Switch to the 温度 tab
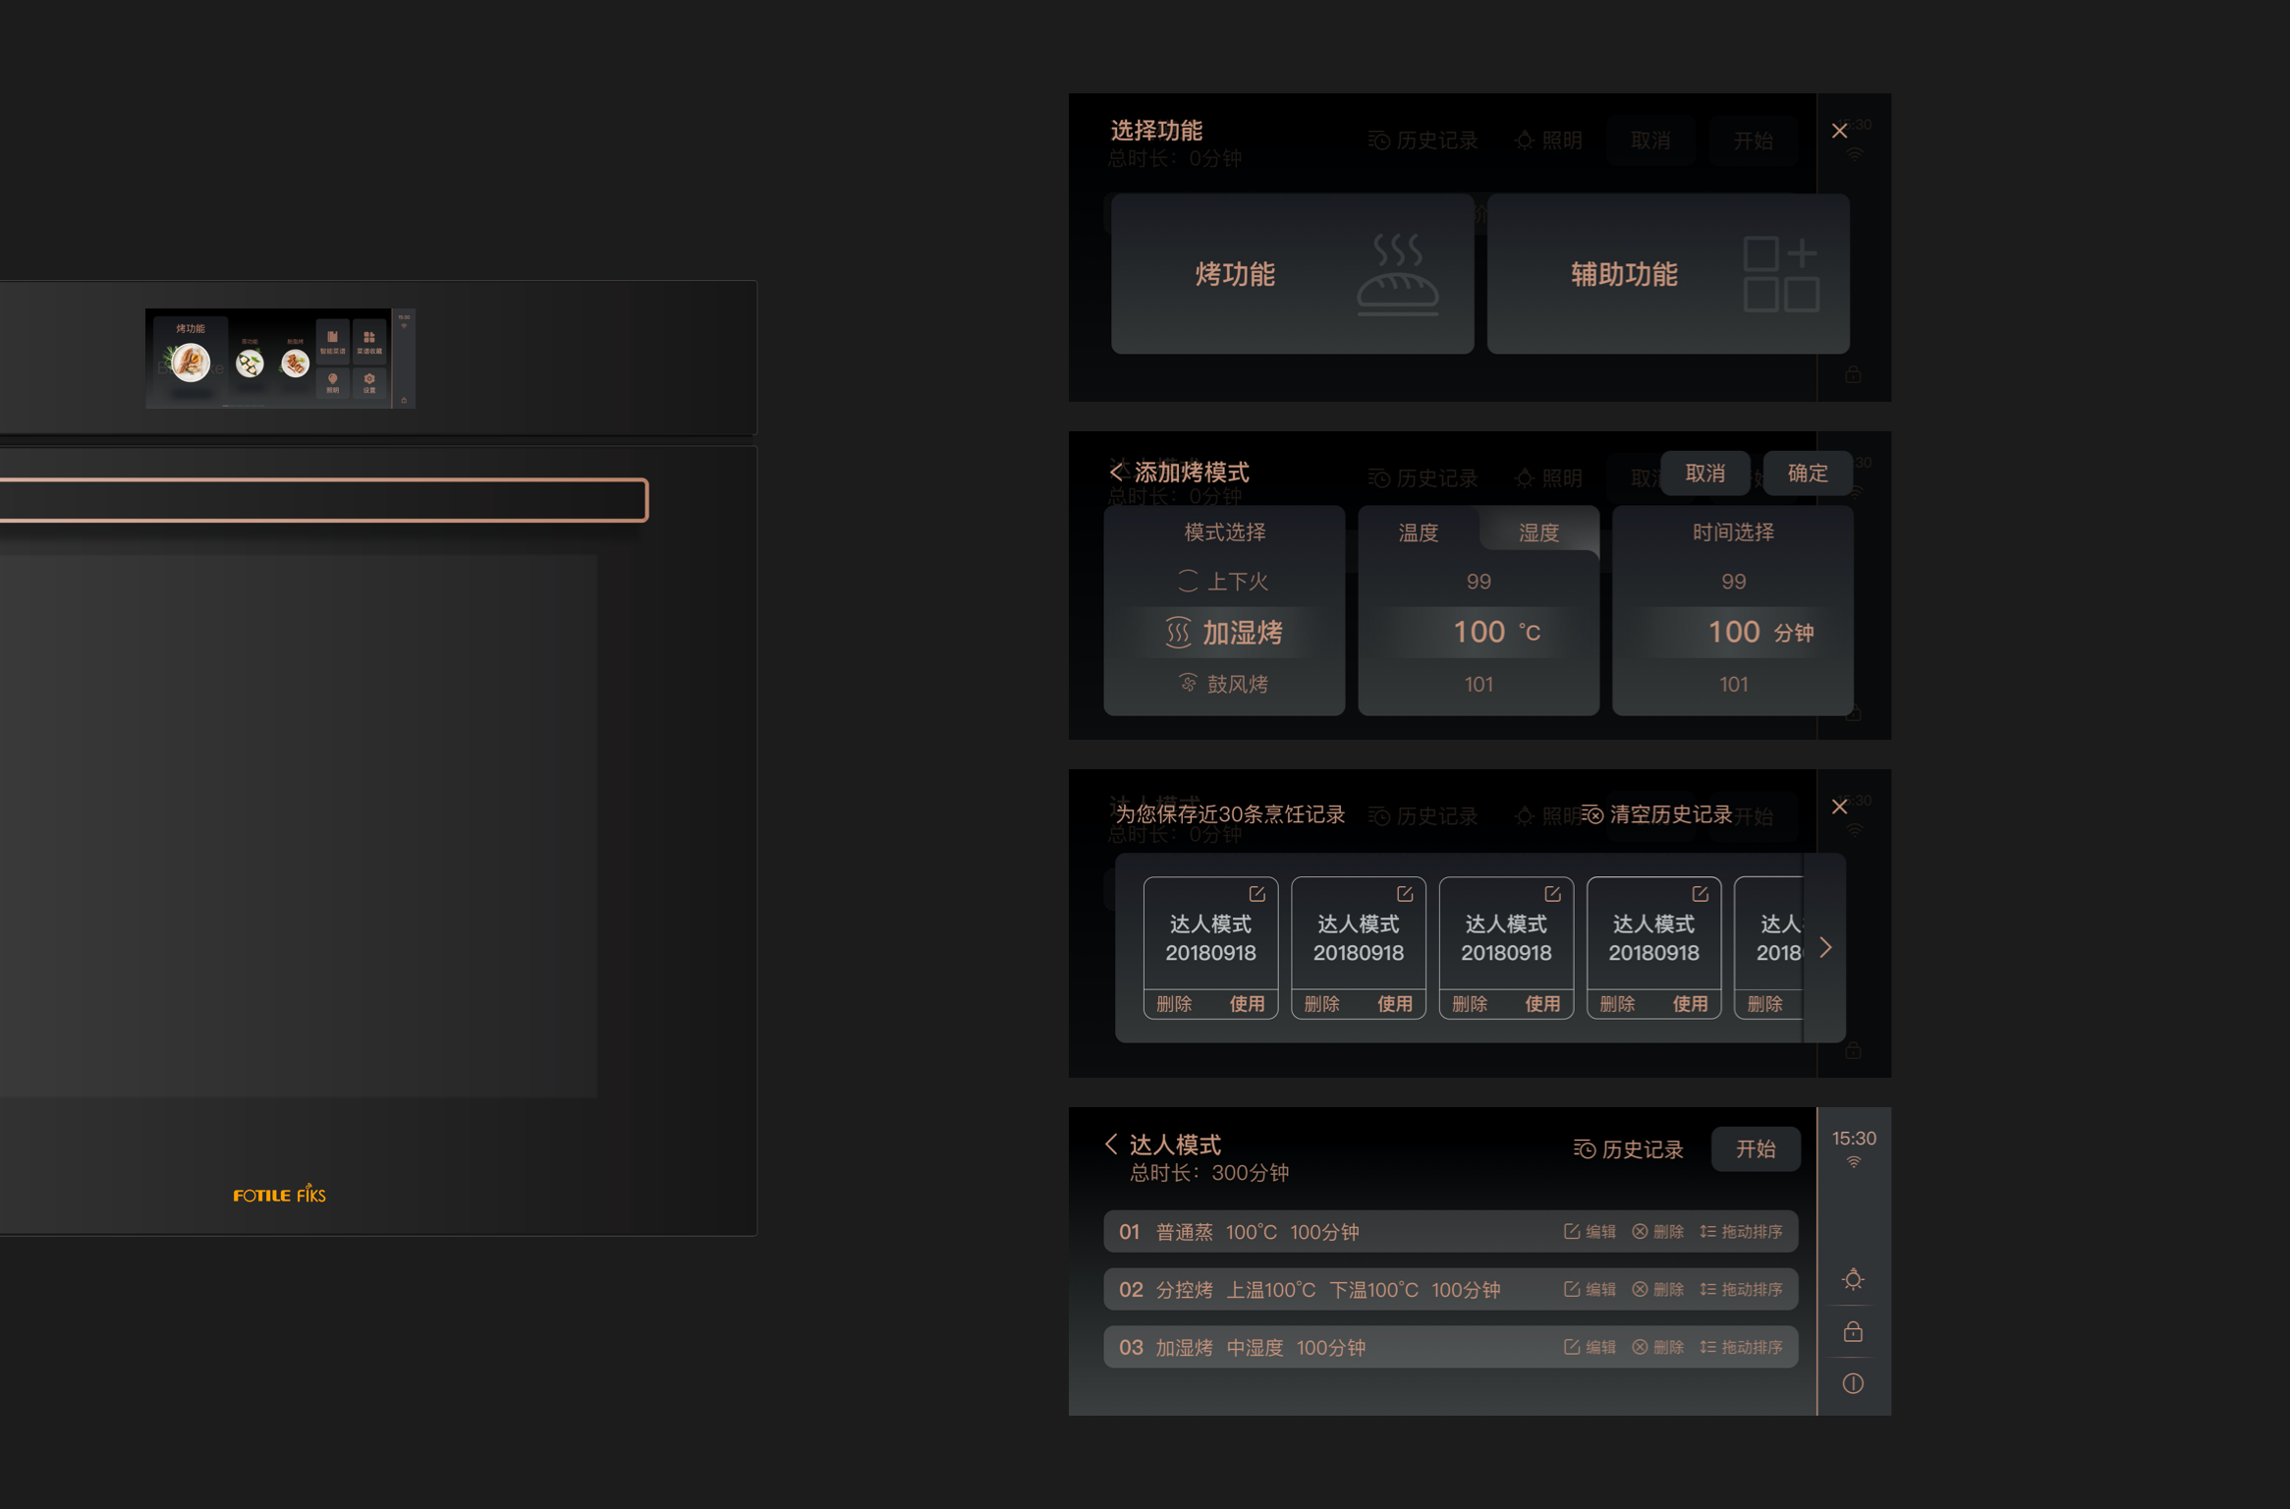The width and height of the screenshot is (2290, 1509). tap(1418, 531)
